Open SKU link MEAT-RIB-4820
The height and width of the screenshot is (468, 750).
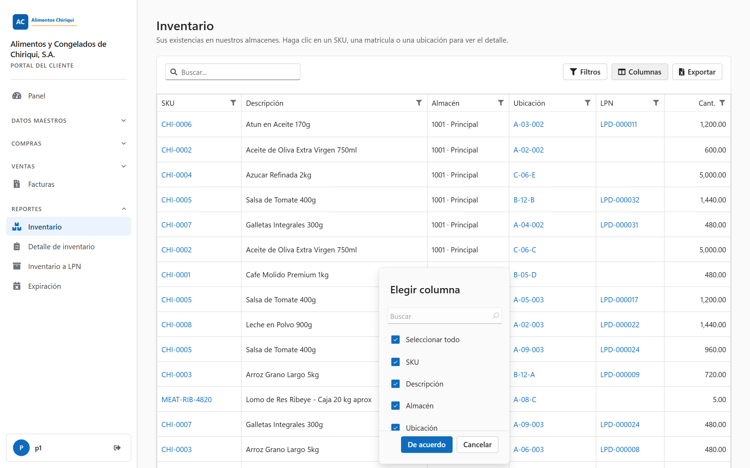186,399
